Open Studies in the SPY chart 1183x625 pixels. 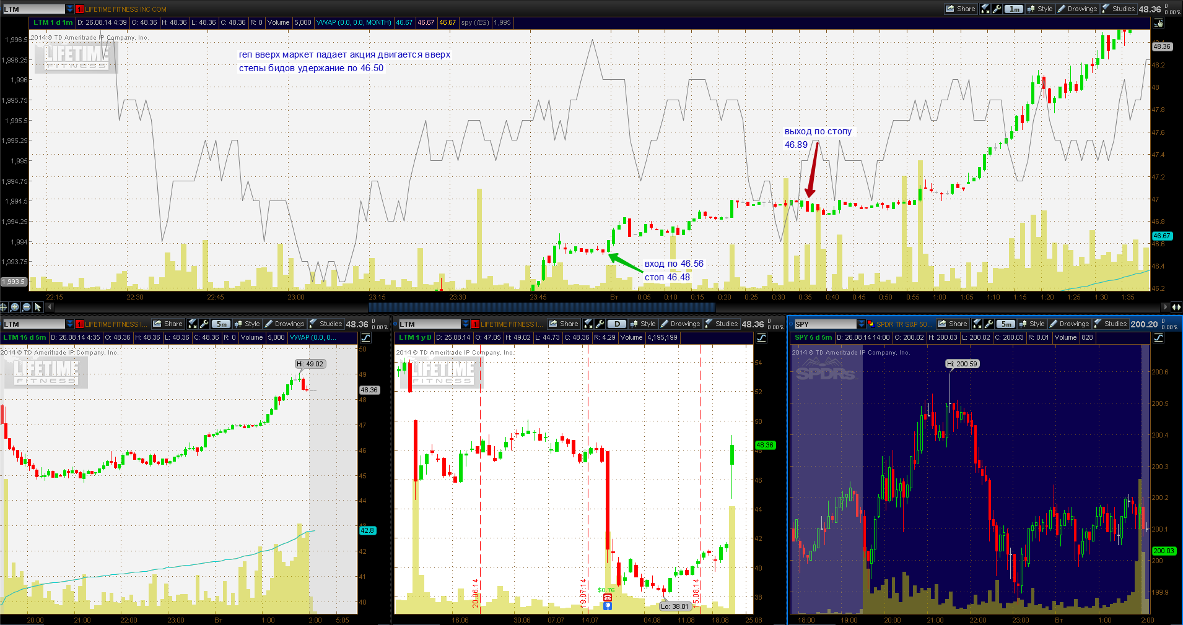(1111, 324)
